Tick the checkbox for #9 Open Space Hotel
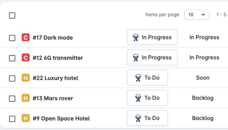The width and height of the screenshot is (228, 130). [x=12, y=119]
